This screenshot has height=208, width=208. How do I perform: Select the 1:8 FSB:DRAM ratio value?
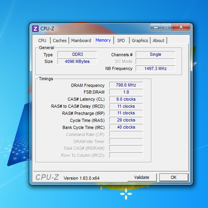pos(126,92)
